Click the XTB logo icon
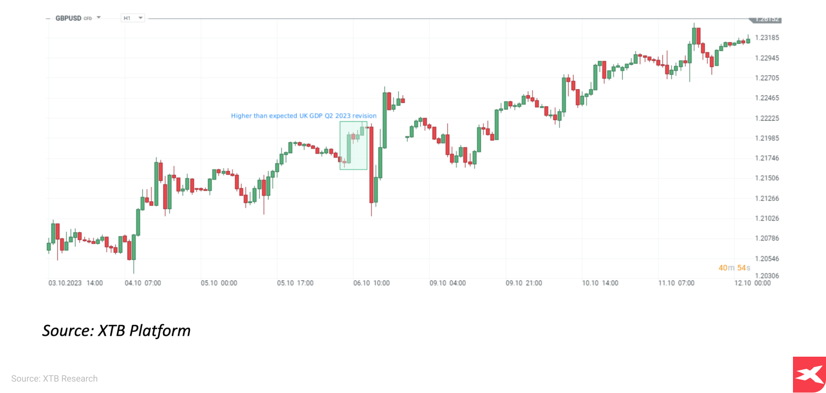The image size is (826, 393). (809, 375)
